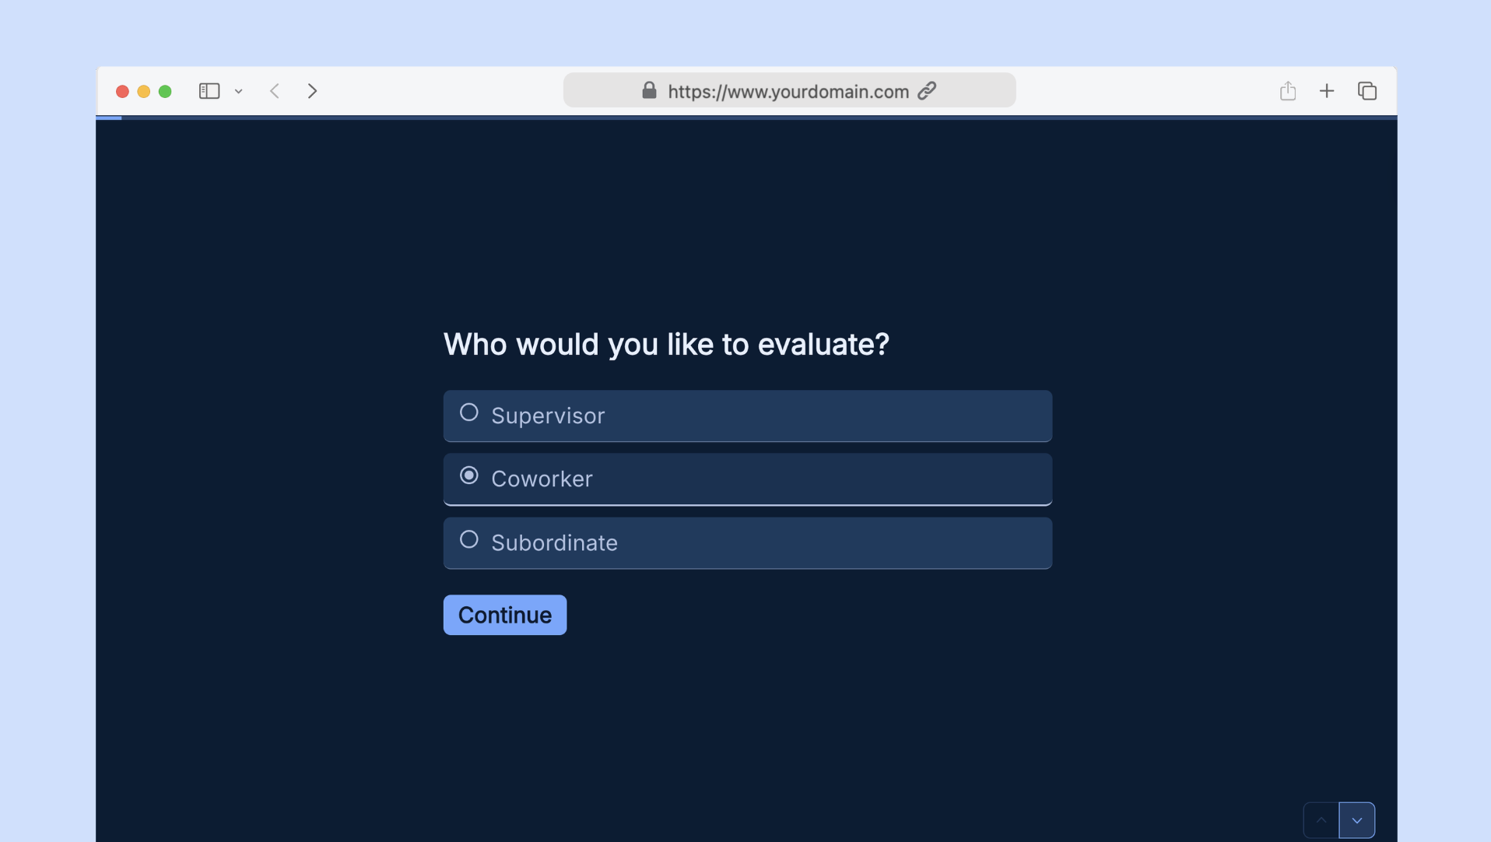Go to next question with down chevron
This screenshot has width=1491, height=842.
pyautogui.click(x=1356, y=820)
